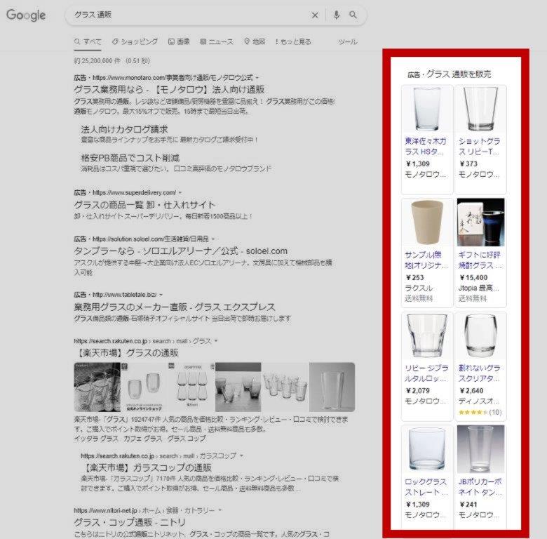This screenshot has height=539, width=547.
Task: Open the ロックグラス ストレート product ad
Action: [x=426, y=487]
